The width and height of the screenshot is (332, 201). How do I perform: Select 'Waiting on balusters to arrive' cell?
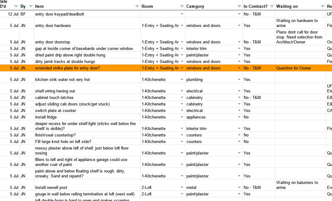[301, 185]
